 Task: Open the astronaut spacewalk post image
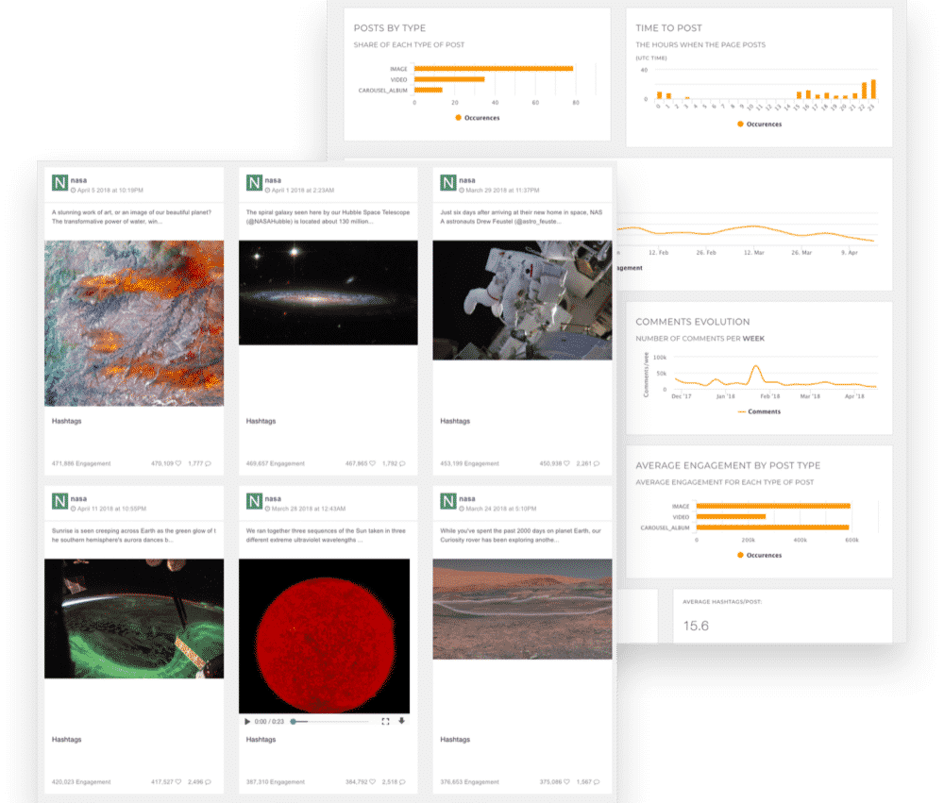click(522, 300)
